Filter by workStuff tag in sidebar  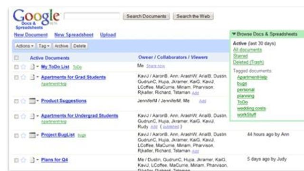(x=247, y=114)
